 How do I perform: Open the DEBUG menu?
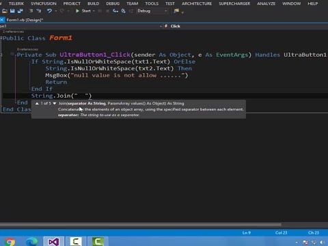click(113, 3)
